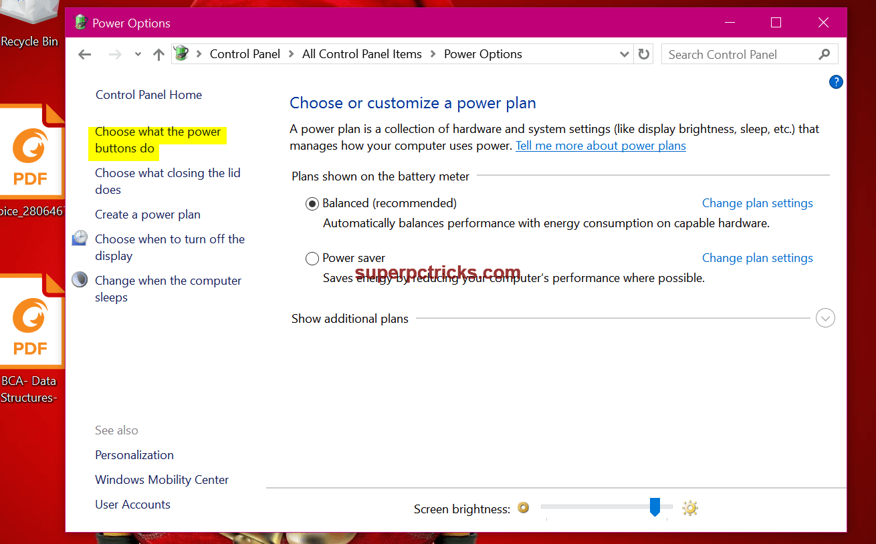Expand Show additional plans
Image resolution: width=876 pixels, height=544 pixels.
[x=825, y=318]
